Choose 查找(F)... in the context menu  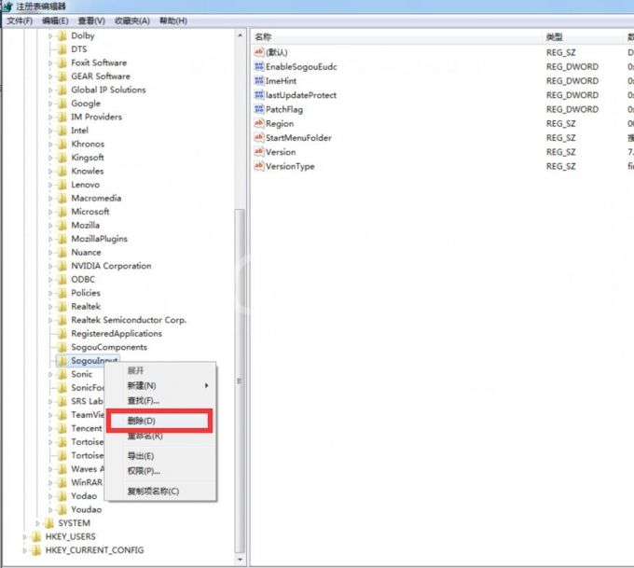[160, 400]
